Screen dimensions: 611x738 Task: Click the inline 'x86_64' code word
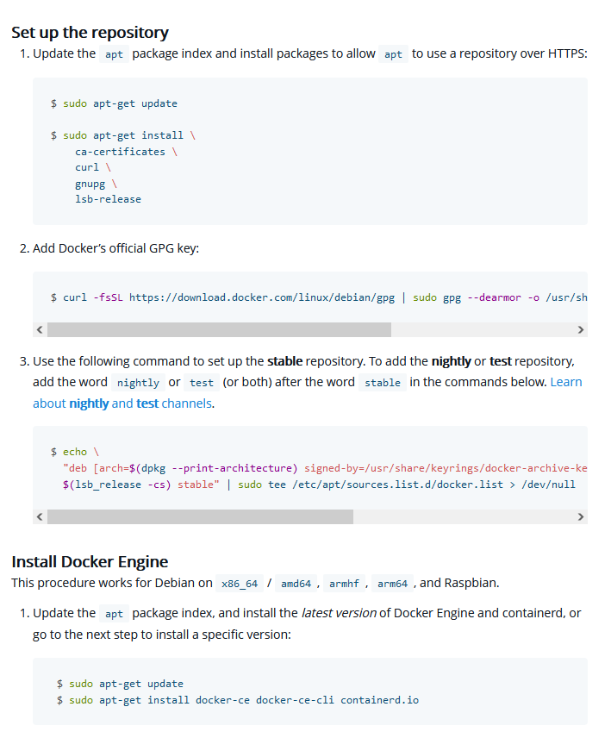click(240, 584)
